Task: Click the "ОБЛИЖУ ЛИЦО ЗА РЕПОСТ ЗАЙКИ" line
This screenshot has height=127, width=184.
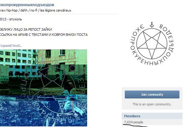Action: [x=26, y=29]
